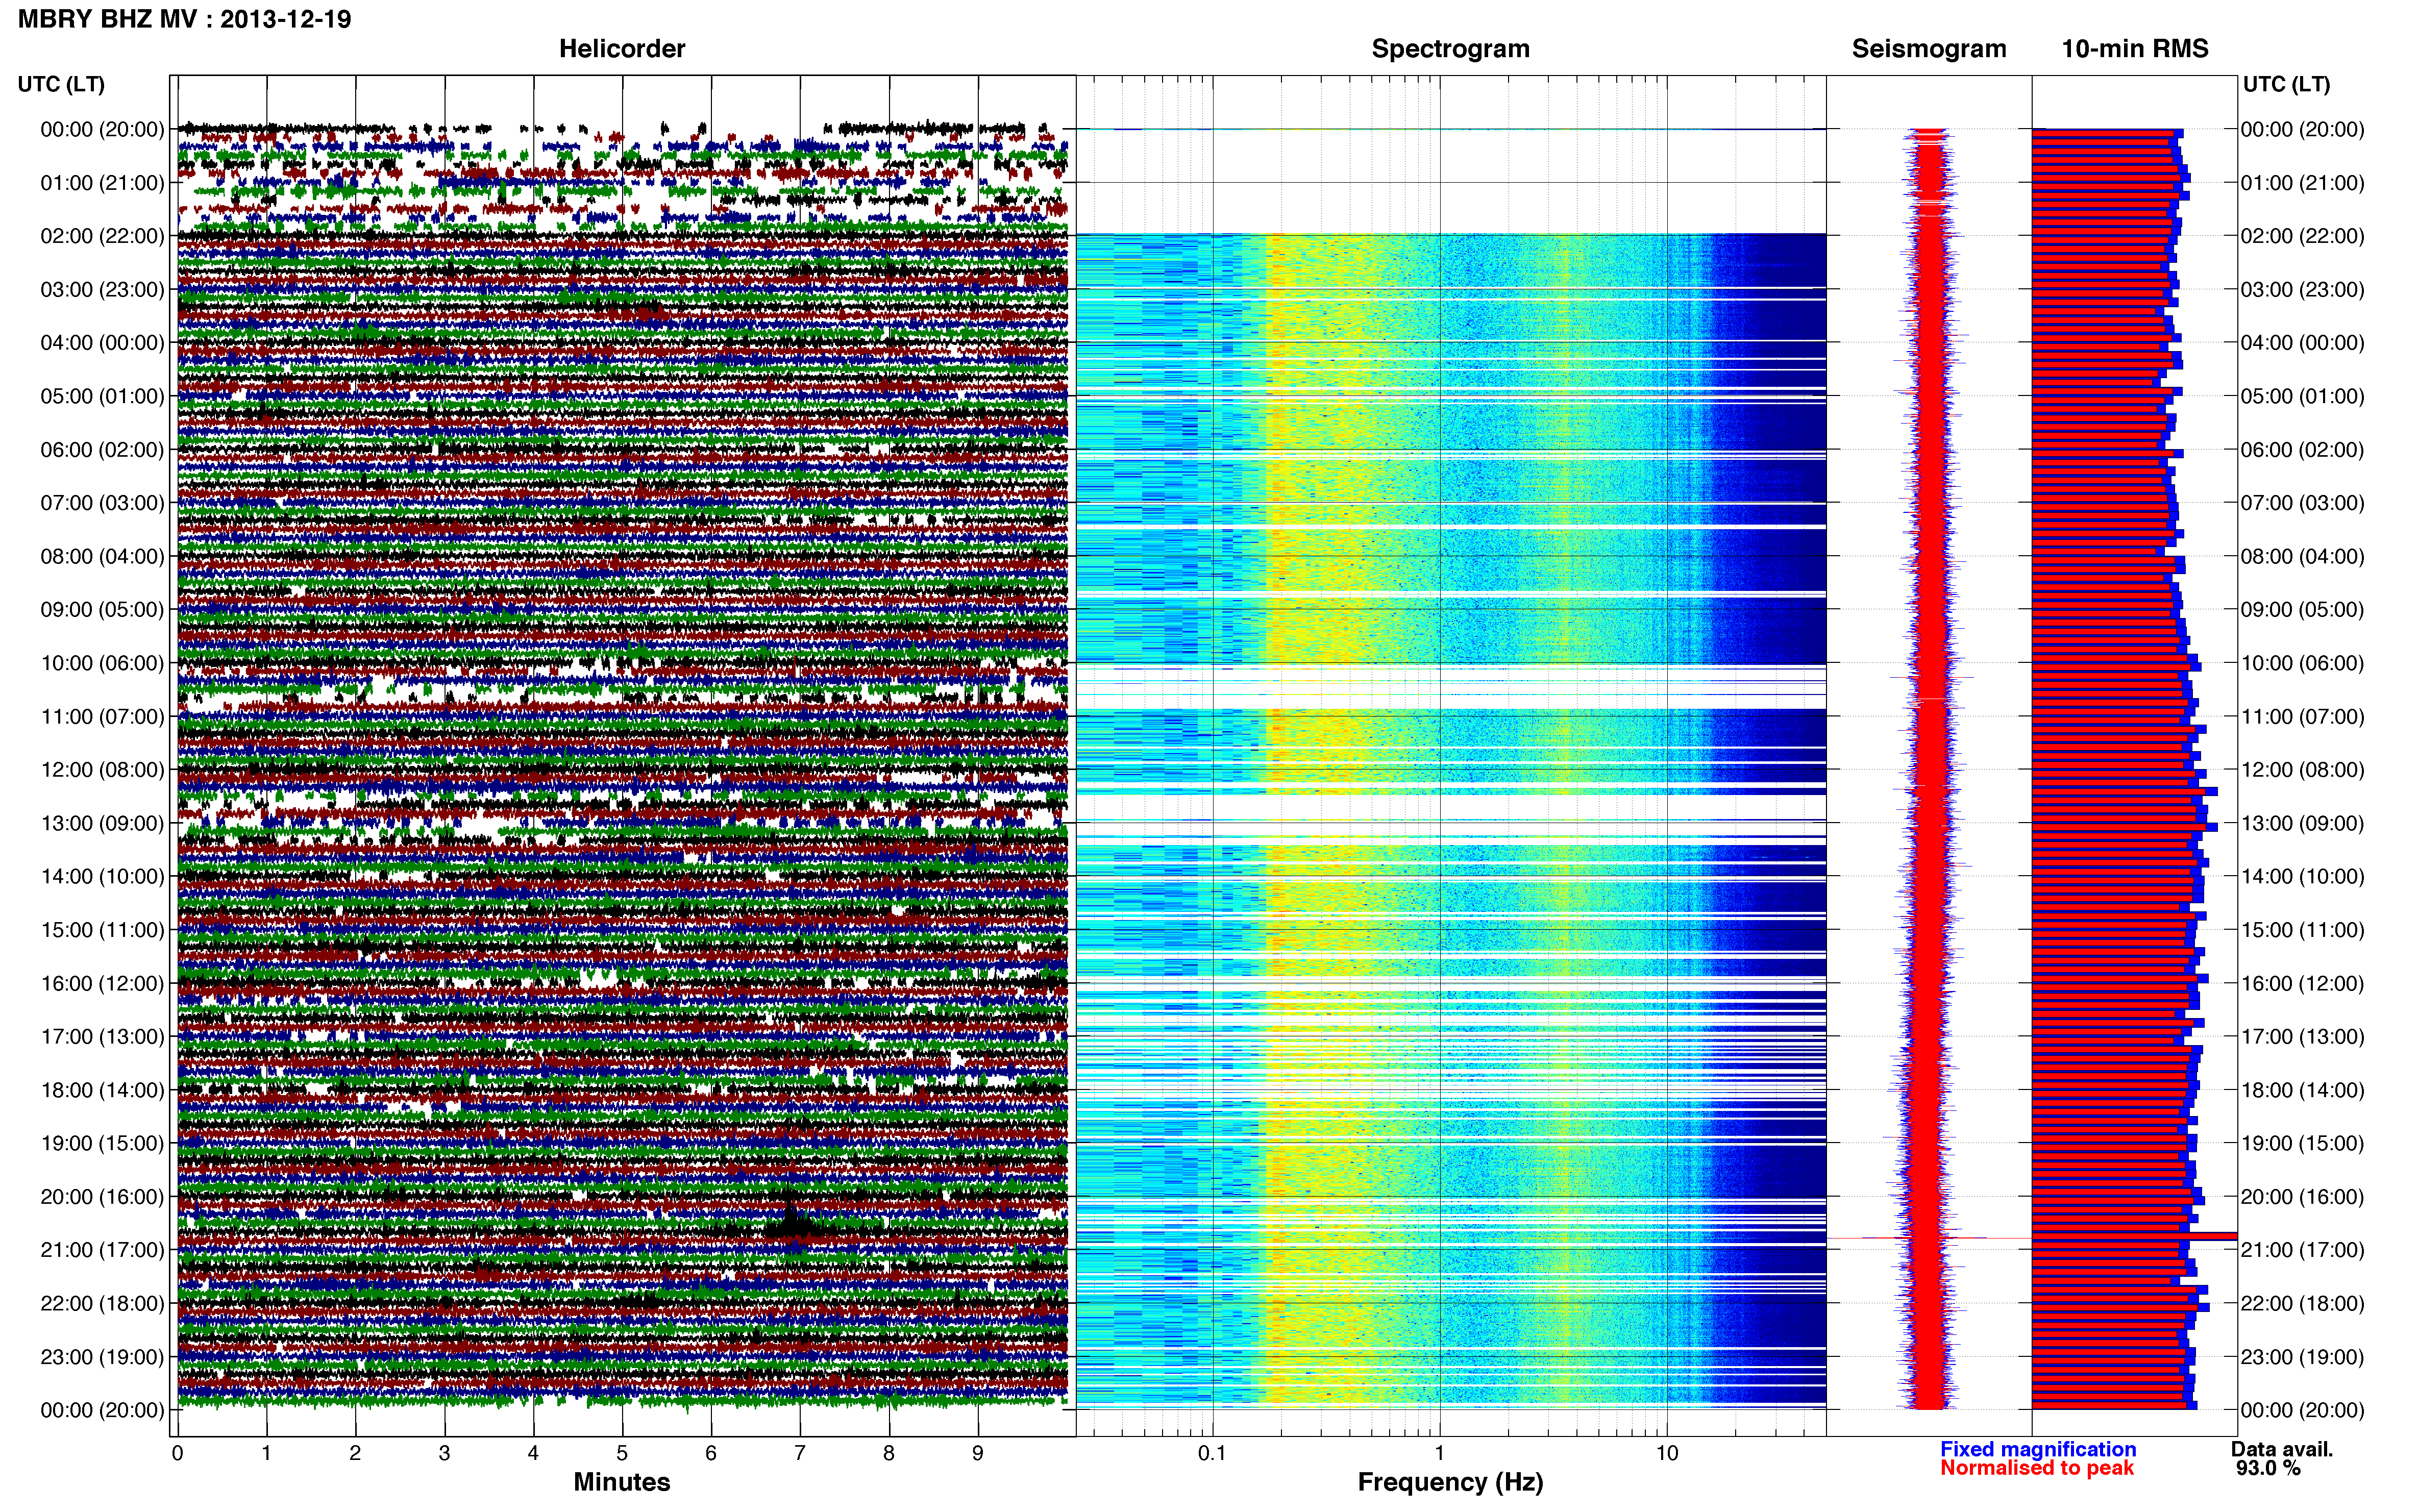The width and height of the screenshot is (2419, 1512).
Task: Click the right 'UTC (LT)' axis label
Action: [x=2286, y=84]
